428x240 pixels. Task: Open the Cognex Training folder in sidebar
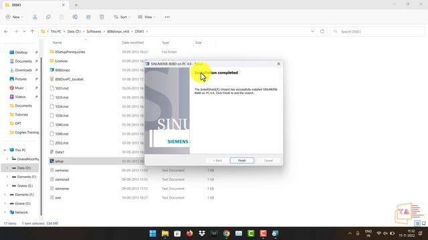click(x=27, y=132)
